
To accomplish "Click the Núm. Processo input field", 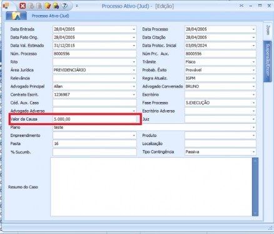I will (x=94, y=54).
